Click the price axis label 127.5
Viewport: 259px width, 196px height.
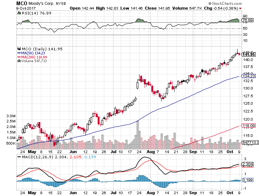point(248,96)
